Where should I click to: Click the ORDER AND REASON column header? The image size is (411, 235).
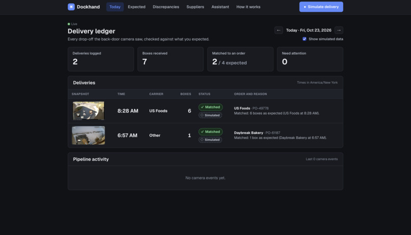[250, 94]
